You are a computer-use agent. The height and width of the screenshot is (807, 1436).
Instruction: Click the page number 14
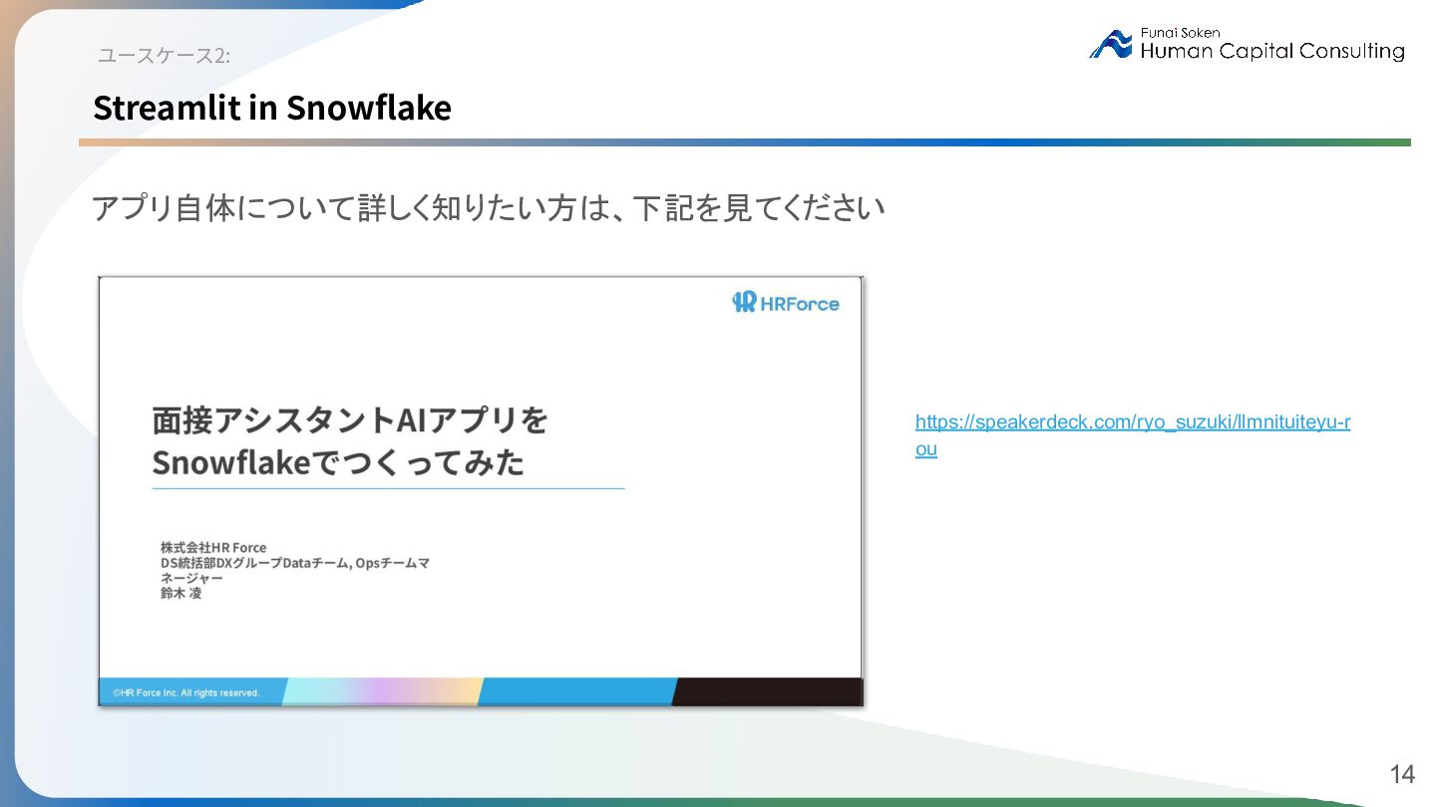(x=1402, y=774)
